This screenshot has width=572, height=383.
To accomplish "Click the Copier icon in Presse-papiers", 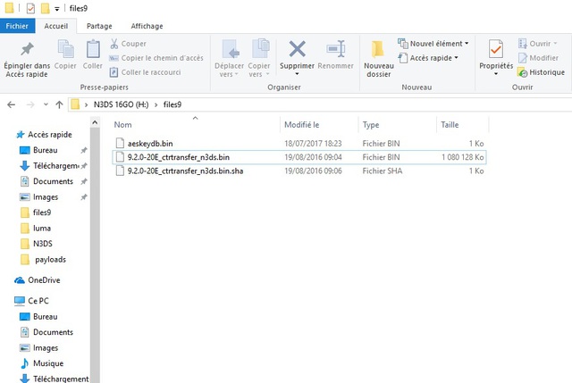I will coord(65,51).
